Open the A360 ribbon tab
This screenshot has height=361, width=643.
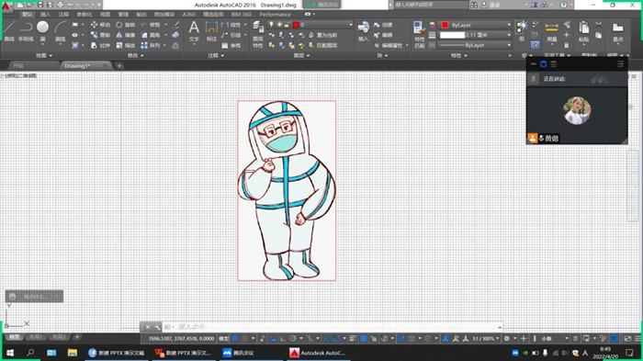[x=189, y=15]
